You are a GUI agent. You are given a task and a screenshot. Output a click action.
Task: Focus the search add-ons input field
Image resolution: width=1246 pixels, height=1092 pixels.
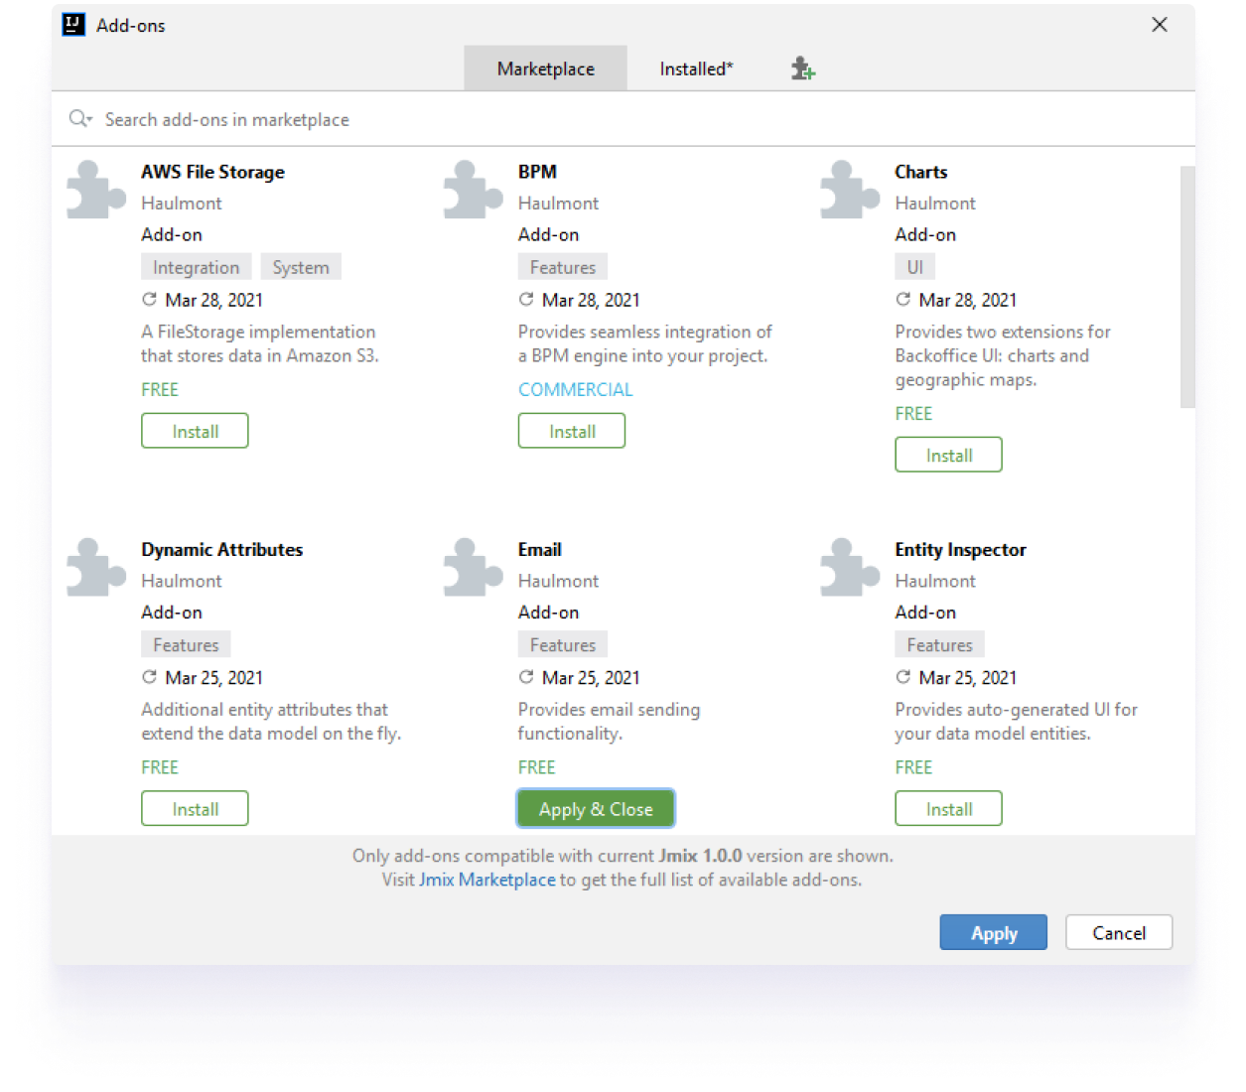623,119
